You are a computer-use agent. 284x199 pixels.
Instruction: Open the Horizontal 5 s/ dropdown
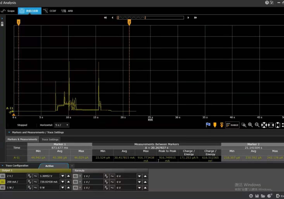coord(62,125)
